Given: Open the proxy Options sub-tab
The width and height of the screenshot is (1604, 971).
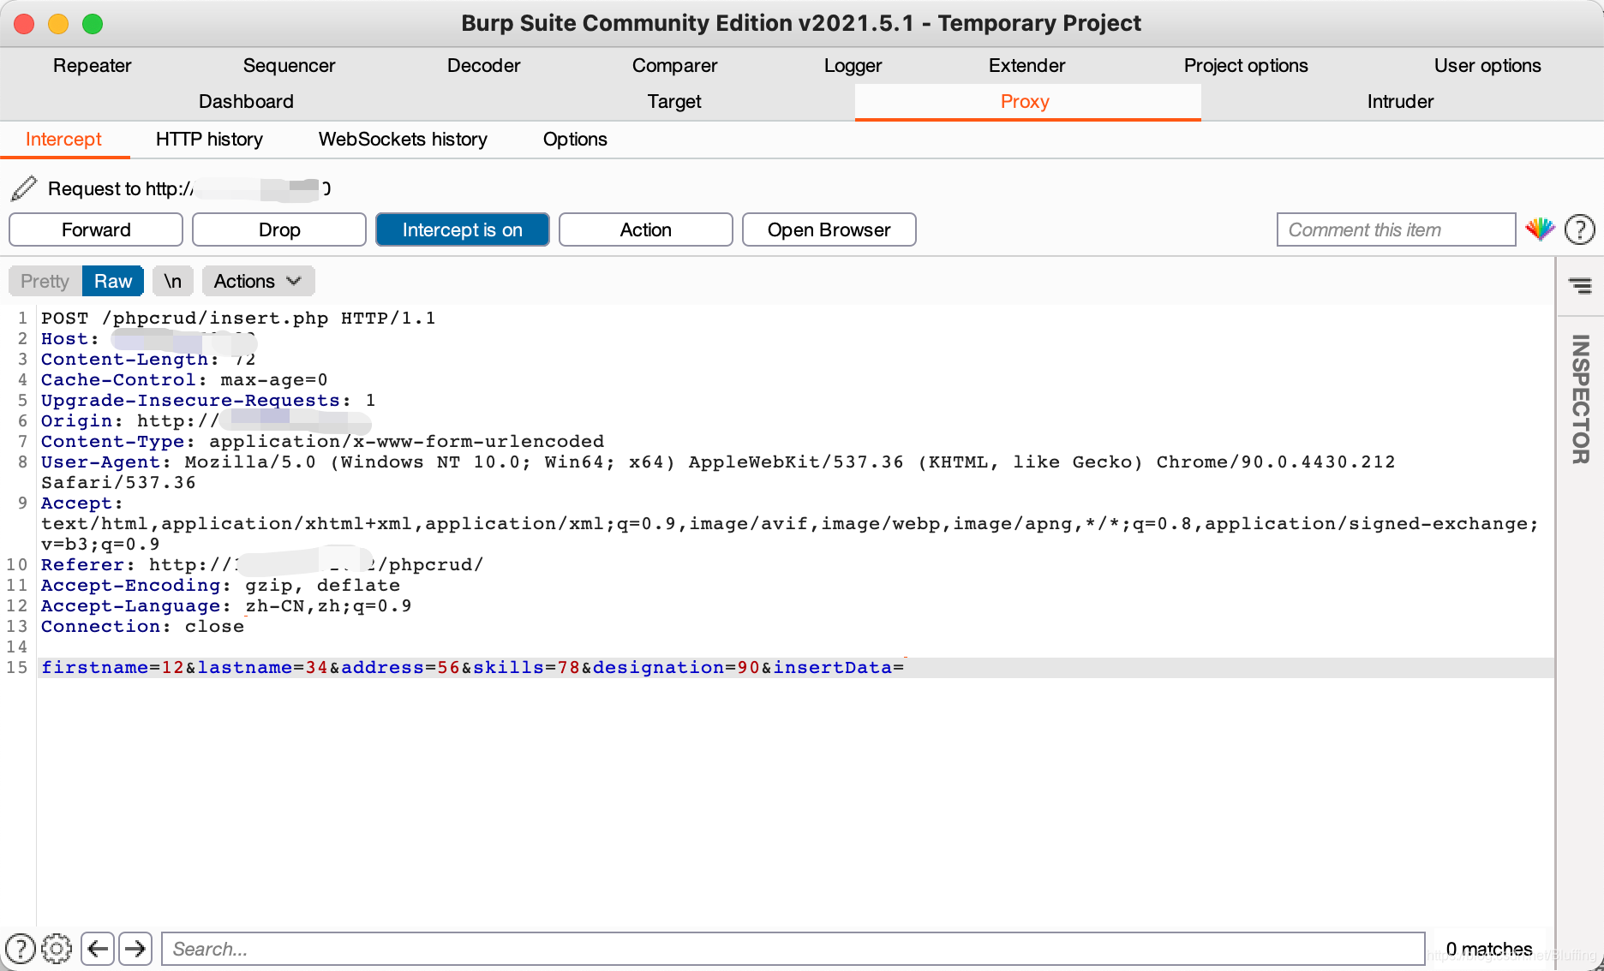Looking at the screenshot, I should coord(576,139).
